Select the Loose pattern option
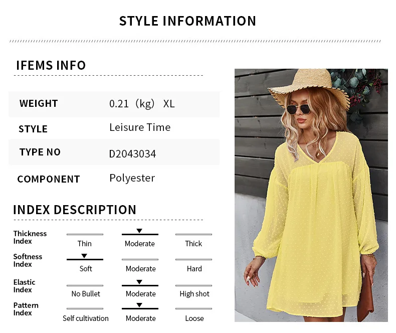The height and width of the screenshot is (333, 396). (194, 318)
